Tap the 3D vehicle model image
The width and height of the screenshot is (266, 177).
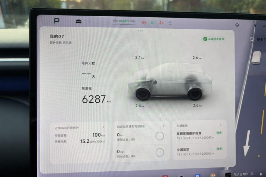[x=170, y=82]
